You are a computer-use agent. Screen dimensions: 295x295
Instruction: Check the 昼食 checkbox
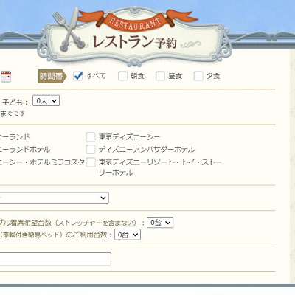click(x=160, y=76)
